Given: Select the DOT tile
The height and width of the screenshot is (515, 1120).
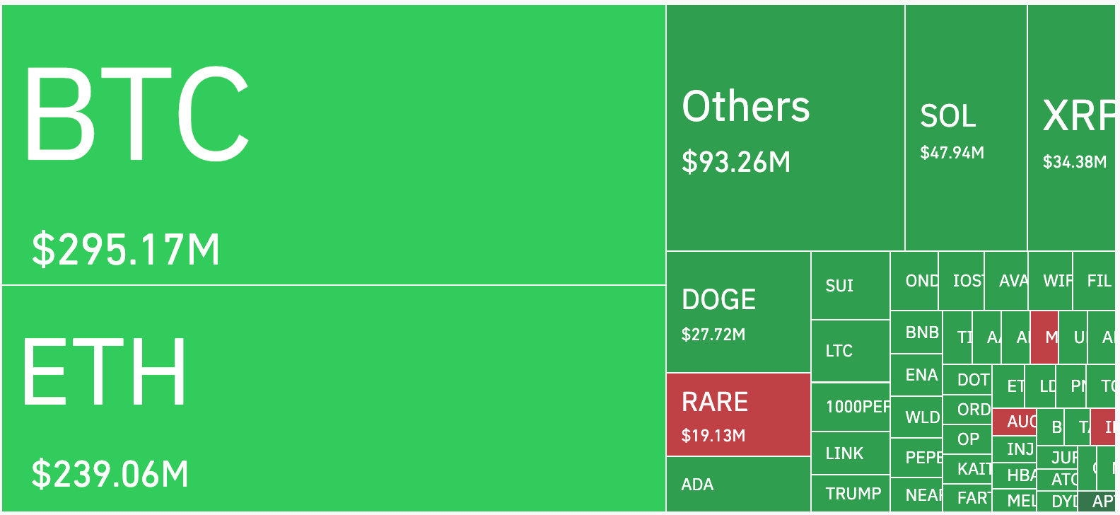Looking at the screenshot, I should (x=967, y=380).
